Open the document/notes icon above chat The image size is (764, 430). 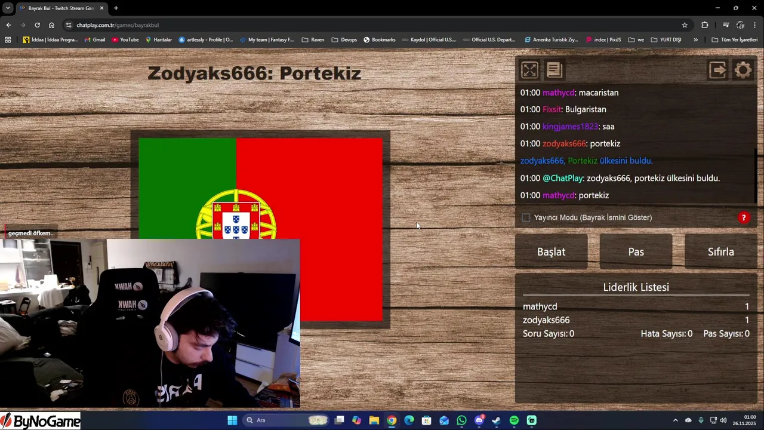pos(554,70)
